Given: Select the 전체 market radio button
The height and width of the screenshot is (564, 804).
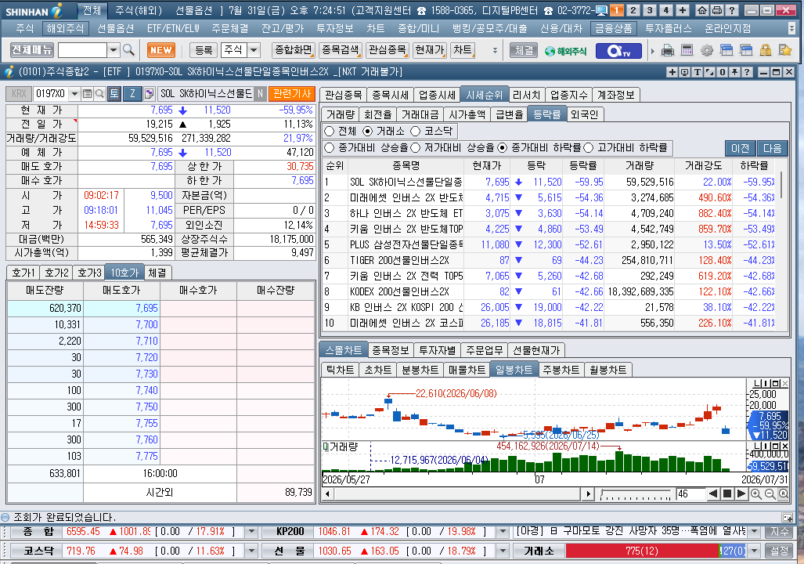Looking at the screenshot, I should pyautogui.click(x=329, y=132).
